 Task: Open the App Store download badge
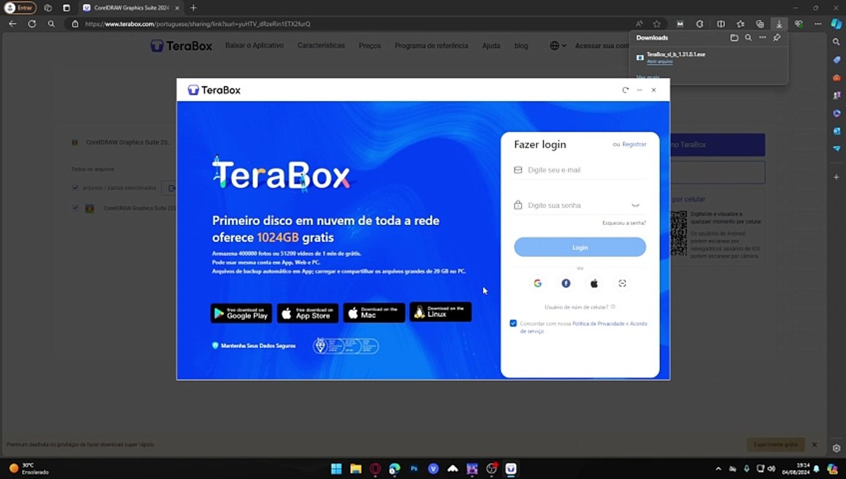(307, 313)
